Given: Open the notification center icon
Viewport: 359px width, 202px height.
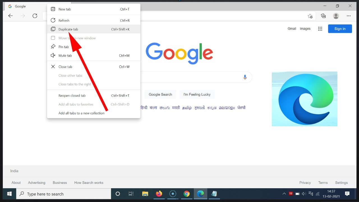Looking at the screenshot, I should 347,194.
